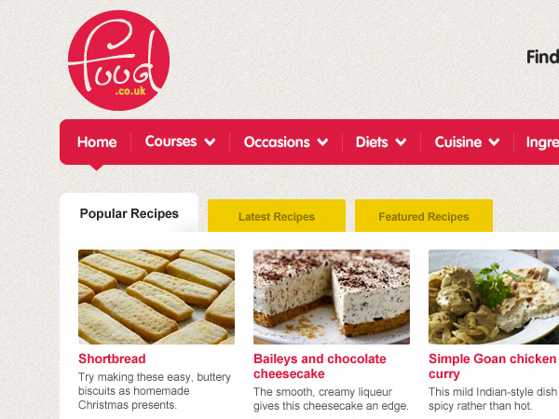Expand the Occasions dropdown chevron
This screenshot has height=419, width=559.
322,142
